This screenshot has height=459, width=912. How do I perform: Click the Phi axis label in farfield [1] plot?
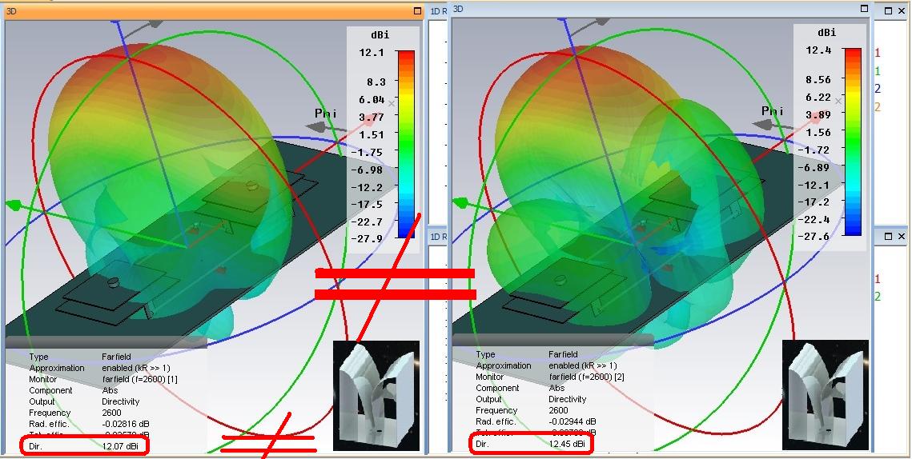pyautogui.click(x=327, y=114)
